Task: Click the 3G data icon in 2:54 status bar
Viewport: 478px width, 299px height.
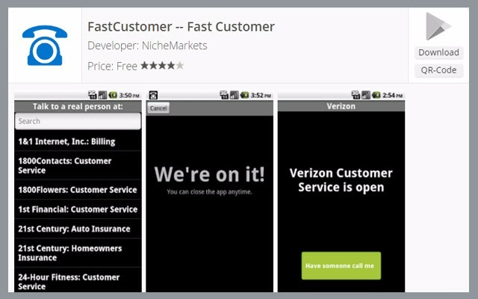Action: click(x=356, y=95)
